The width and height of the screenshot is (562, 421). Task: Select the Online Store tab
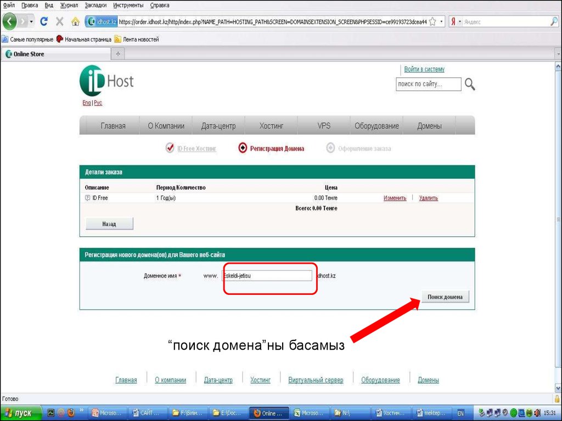[x=57, y=54]
